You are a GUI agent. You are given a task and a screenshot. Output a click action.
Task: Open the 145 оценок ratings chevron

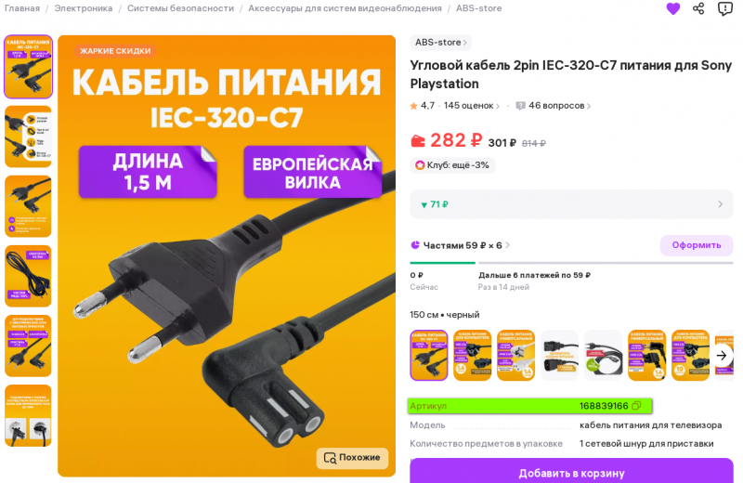(x=498, y=106)
